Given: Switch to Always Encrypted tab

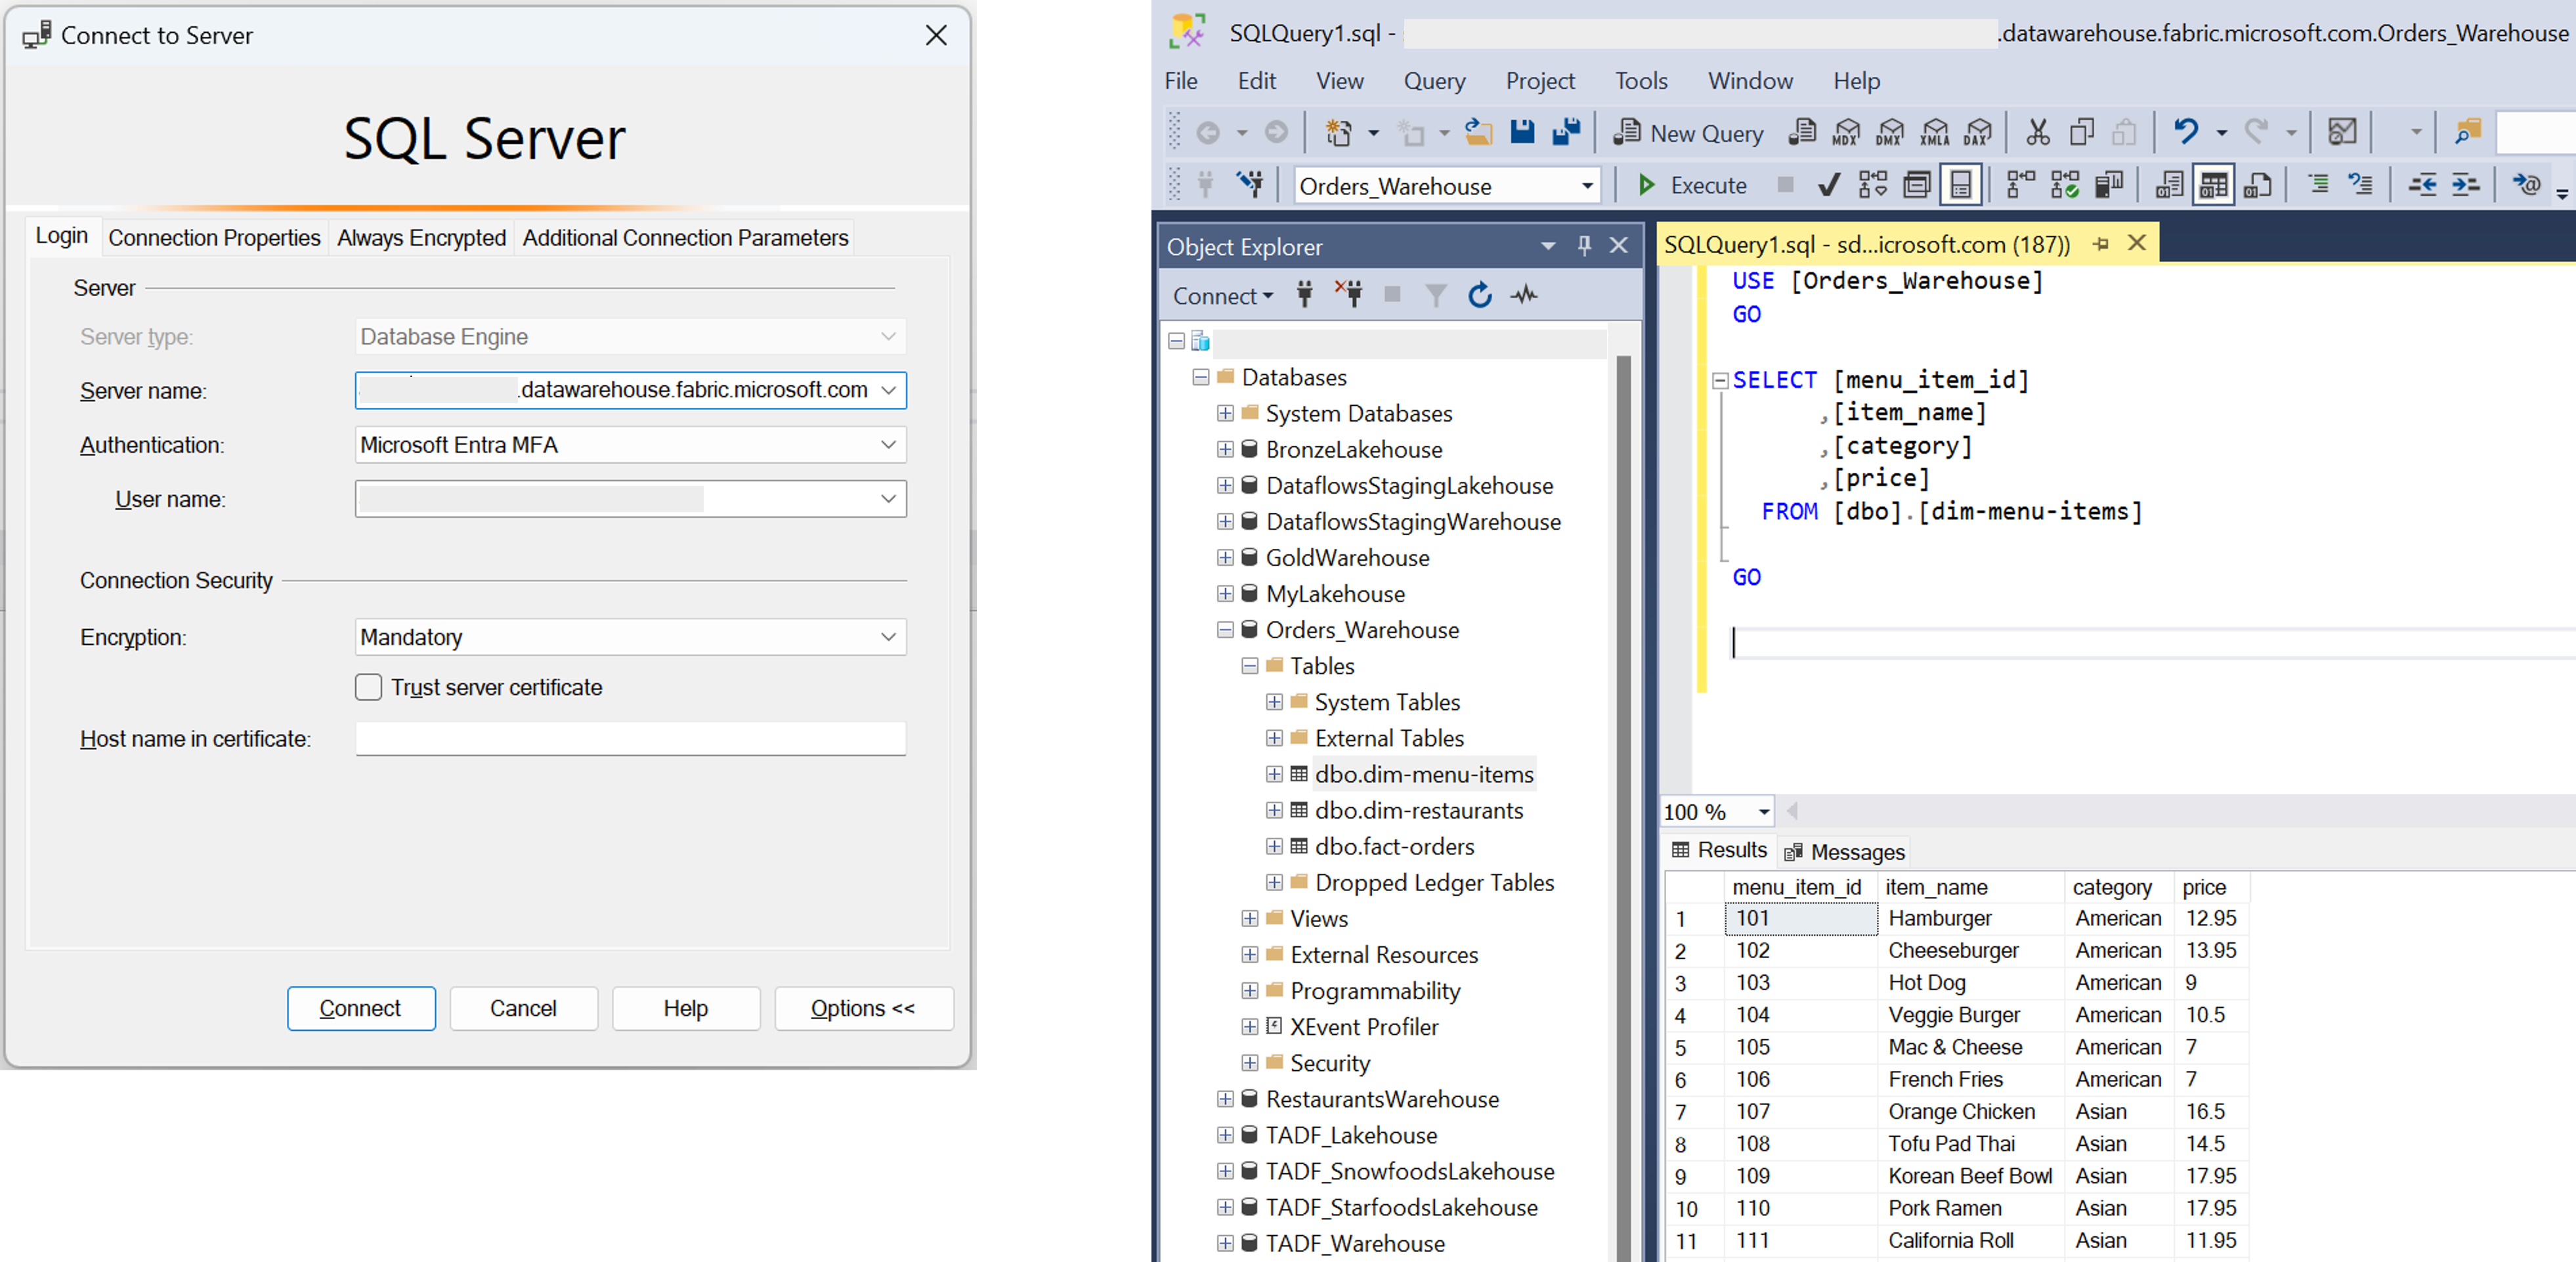Looking at the screenshot, I should coord(421,237).
